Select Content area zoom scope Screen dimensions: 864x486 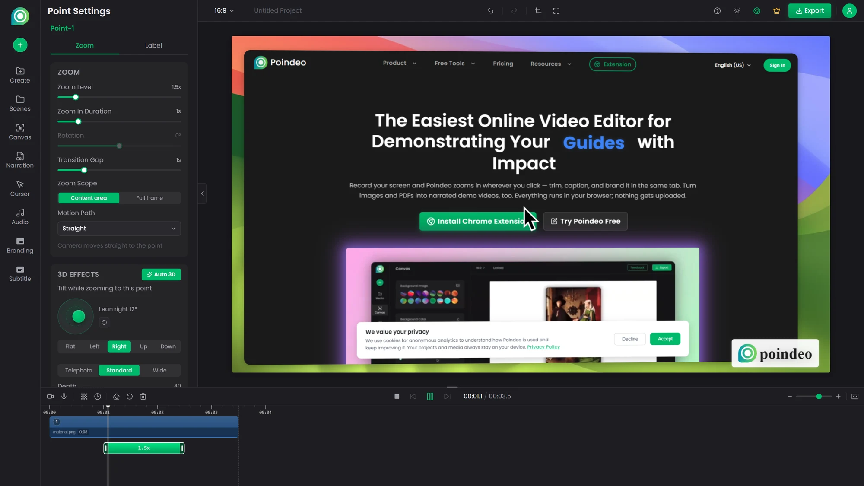pyautogui.click(x=89, y=198)
